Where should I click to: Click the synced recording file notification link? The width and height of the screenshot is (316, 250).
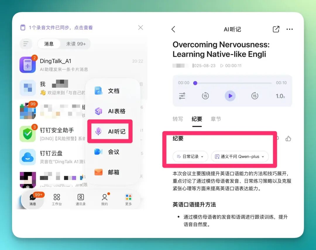tap(61, 27)
